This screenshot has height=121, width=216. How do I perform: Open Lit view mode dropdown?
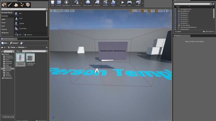click(x=67, y=11)
